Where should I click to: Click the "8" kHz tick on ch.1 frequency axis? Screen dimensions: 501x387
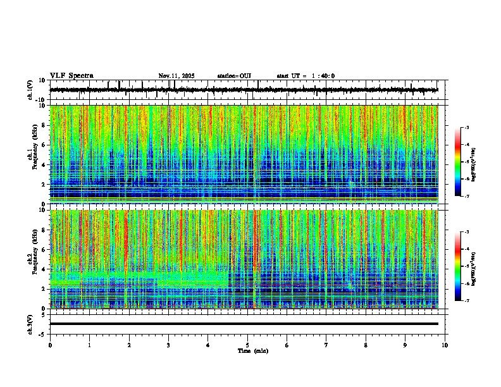(44, 125)
